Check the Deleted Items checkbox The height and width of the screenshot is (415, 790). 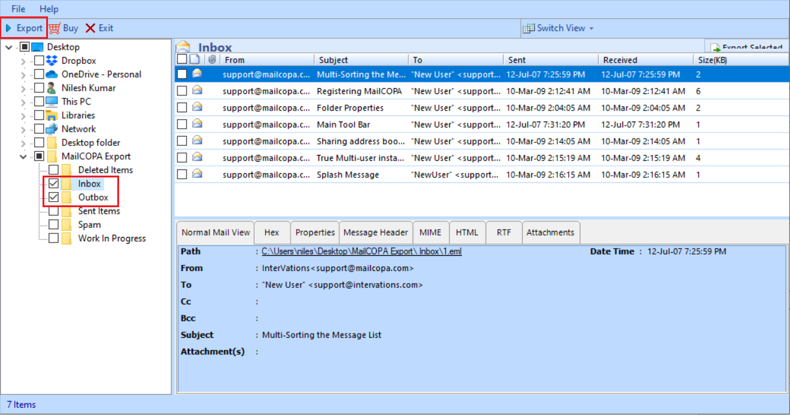[x=53, y=170]
